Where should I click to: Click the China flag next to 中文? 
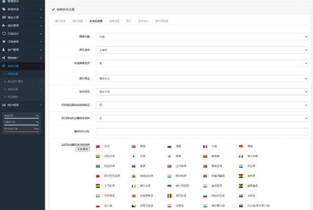pos(98,147)
